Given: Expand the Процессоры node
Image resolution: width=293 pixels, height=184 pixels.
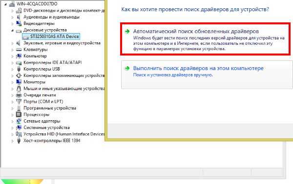Looking at the screenshot, I should tap(12, 115).
